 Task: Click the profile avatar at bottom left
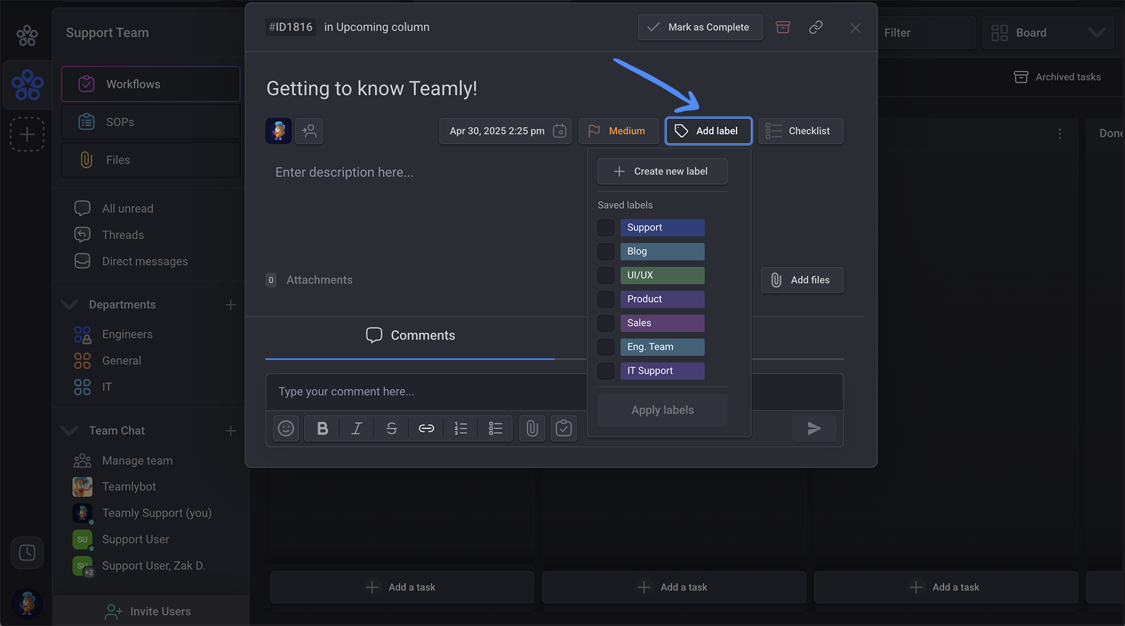pos(27,603)
